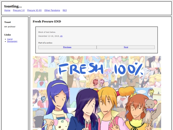Click the Fresh Precure END heading

coord(47,22)
